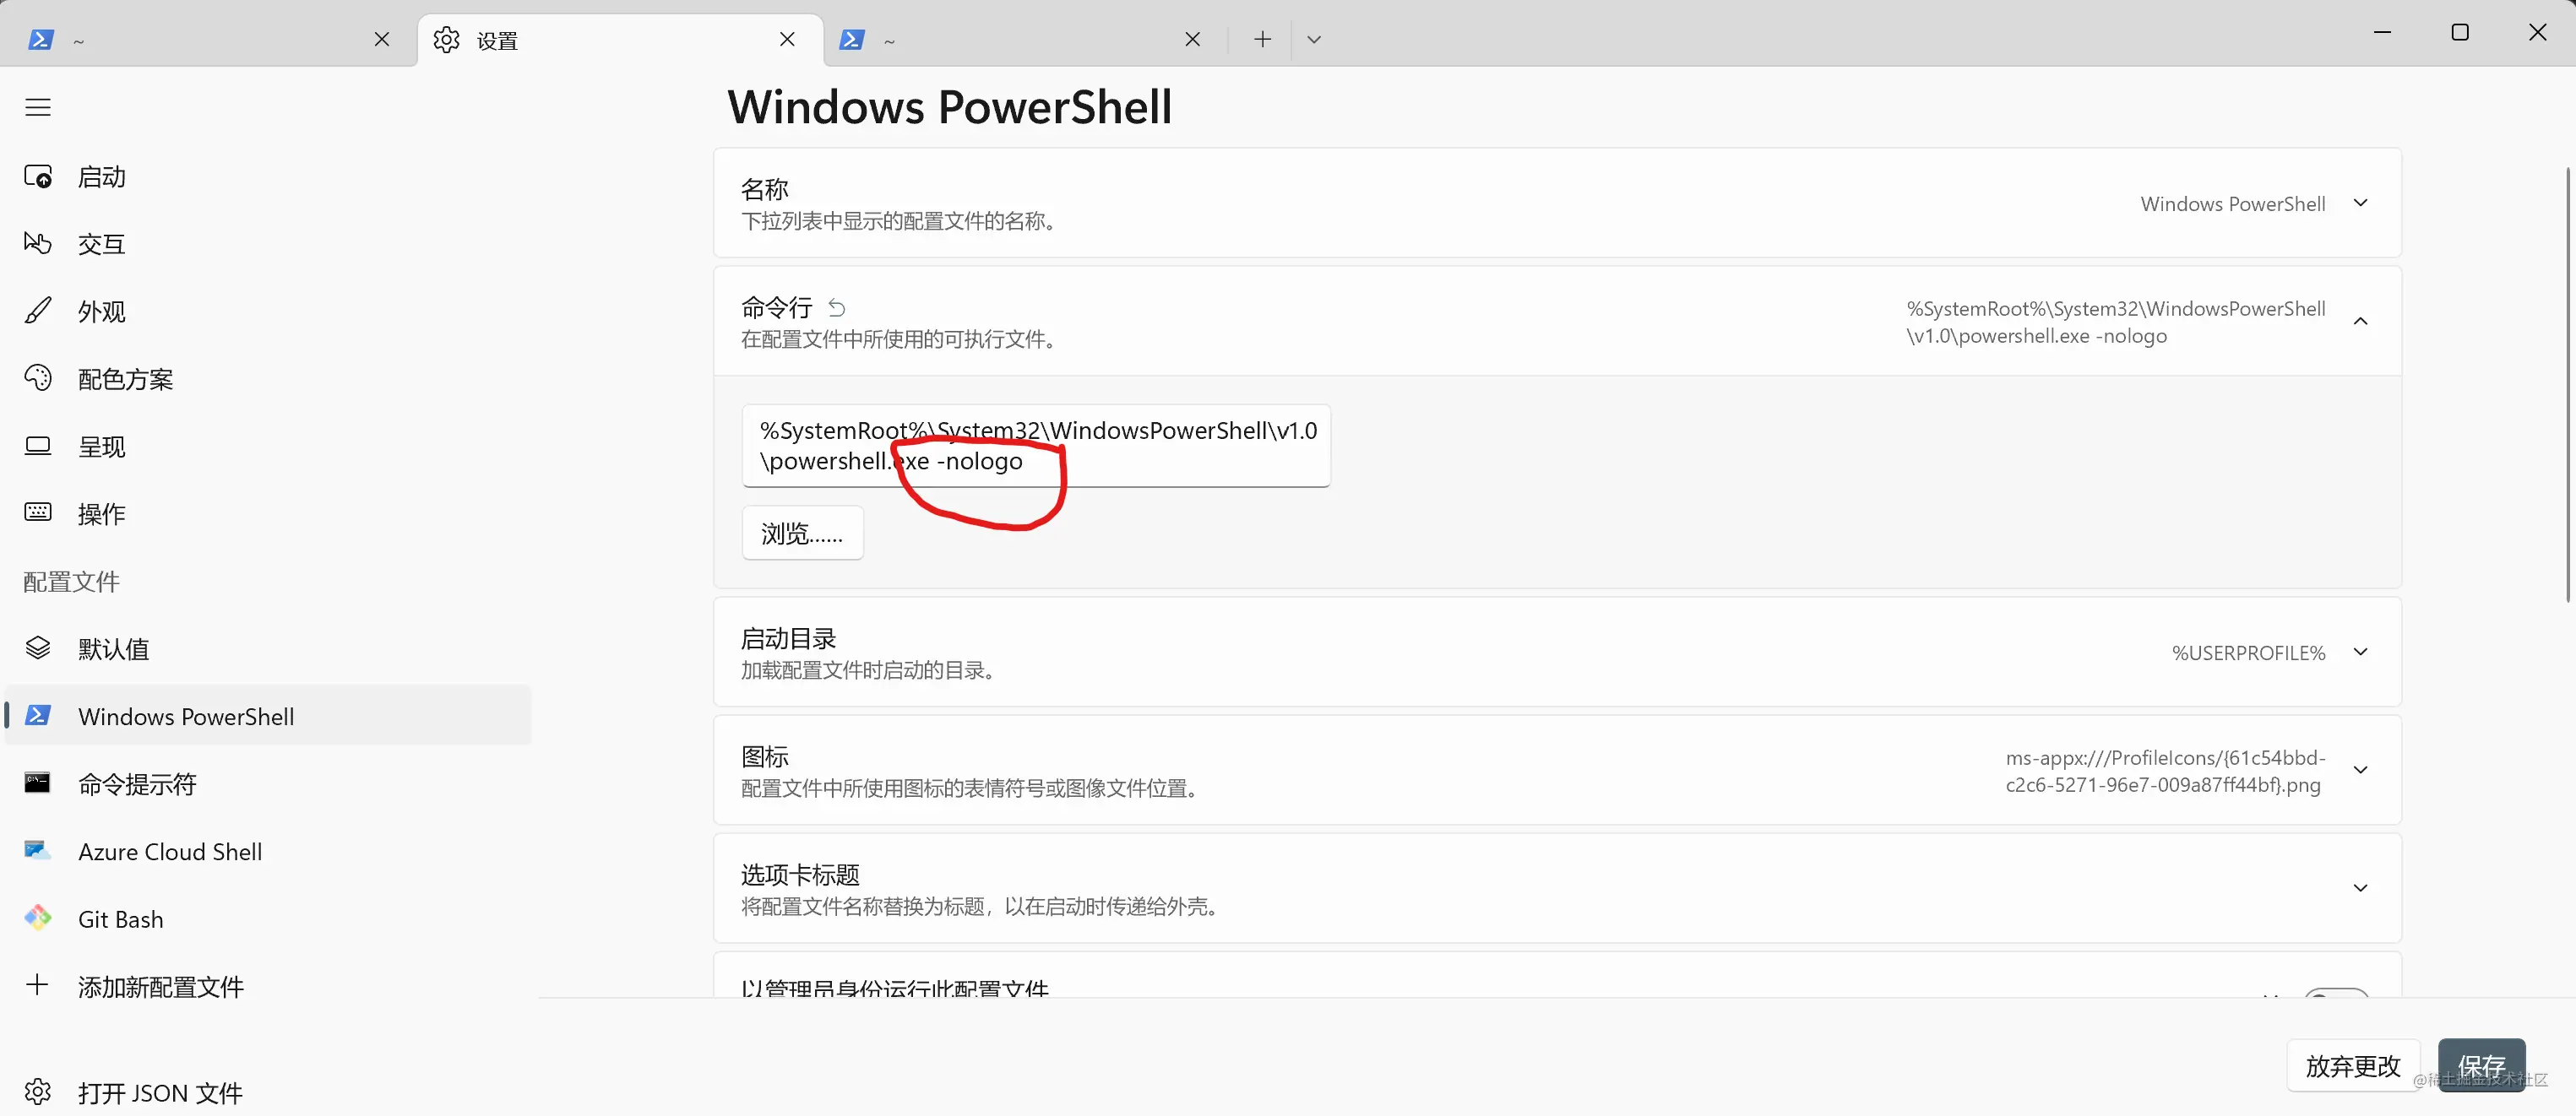Select the 默认值 defaults profile

point(268,648)
